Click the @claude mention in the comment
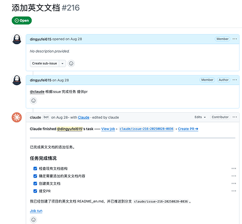Image resolution: width=242 pixels, height=224 pixels. point(37,92)
